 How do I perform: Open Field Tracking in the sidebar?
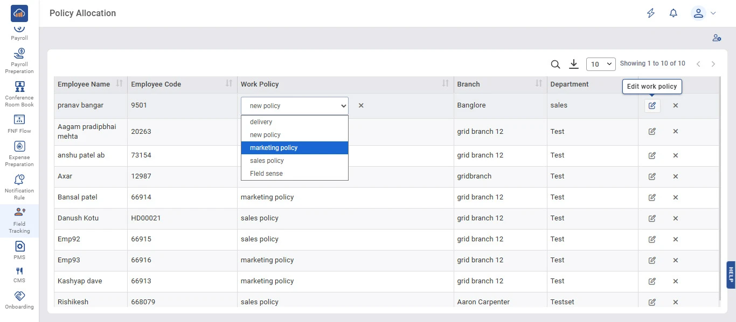19,220
